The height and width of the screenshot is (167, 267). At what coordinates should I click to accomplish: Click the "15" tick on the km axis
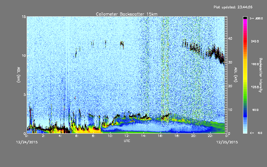pyautogui.click(x=24, y=17)
